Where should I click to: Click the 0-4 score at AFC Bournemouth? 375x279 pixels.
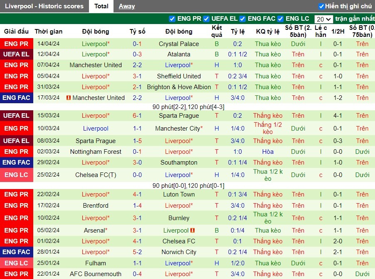coord(137,274)
